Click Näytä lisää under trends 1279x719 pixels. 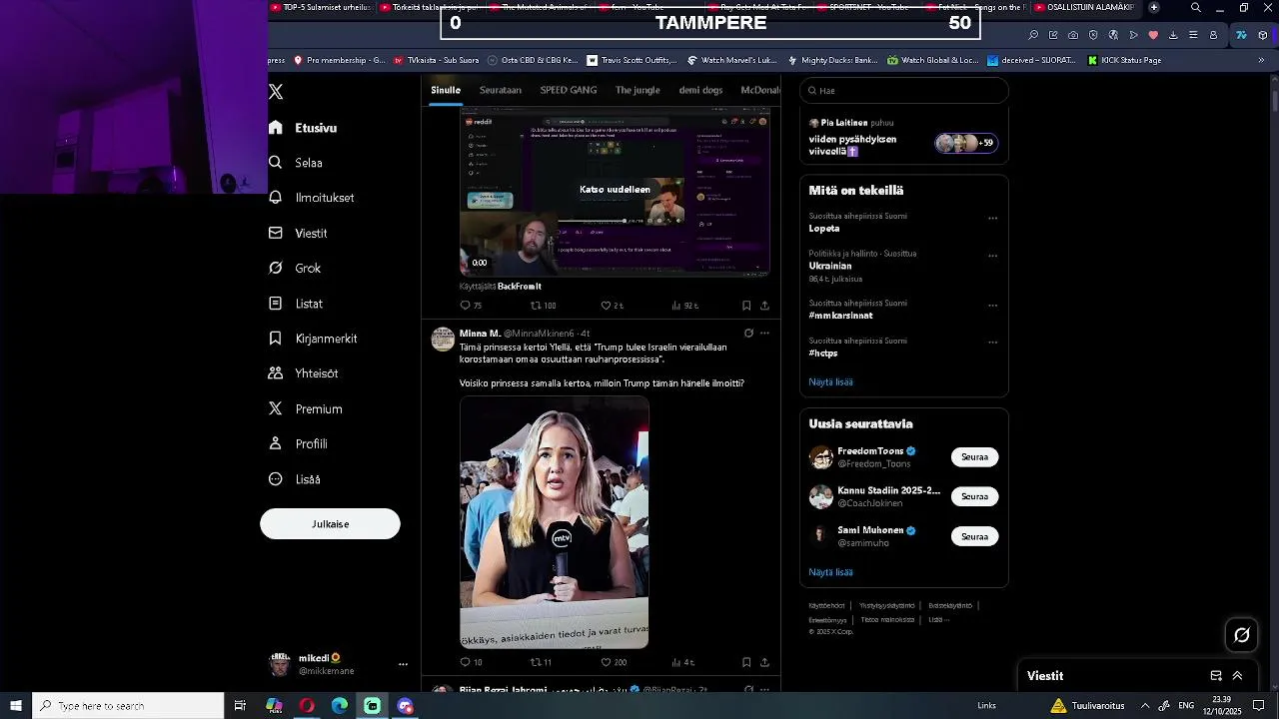pyautogui.click(x=830, y=381)
